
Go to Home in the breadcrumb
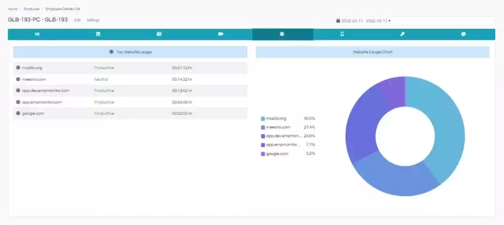12,9
